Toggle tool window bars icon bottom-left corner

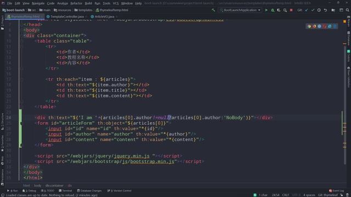coord(2,195)
